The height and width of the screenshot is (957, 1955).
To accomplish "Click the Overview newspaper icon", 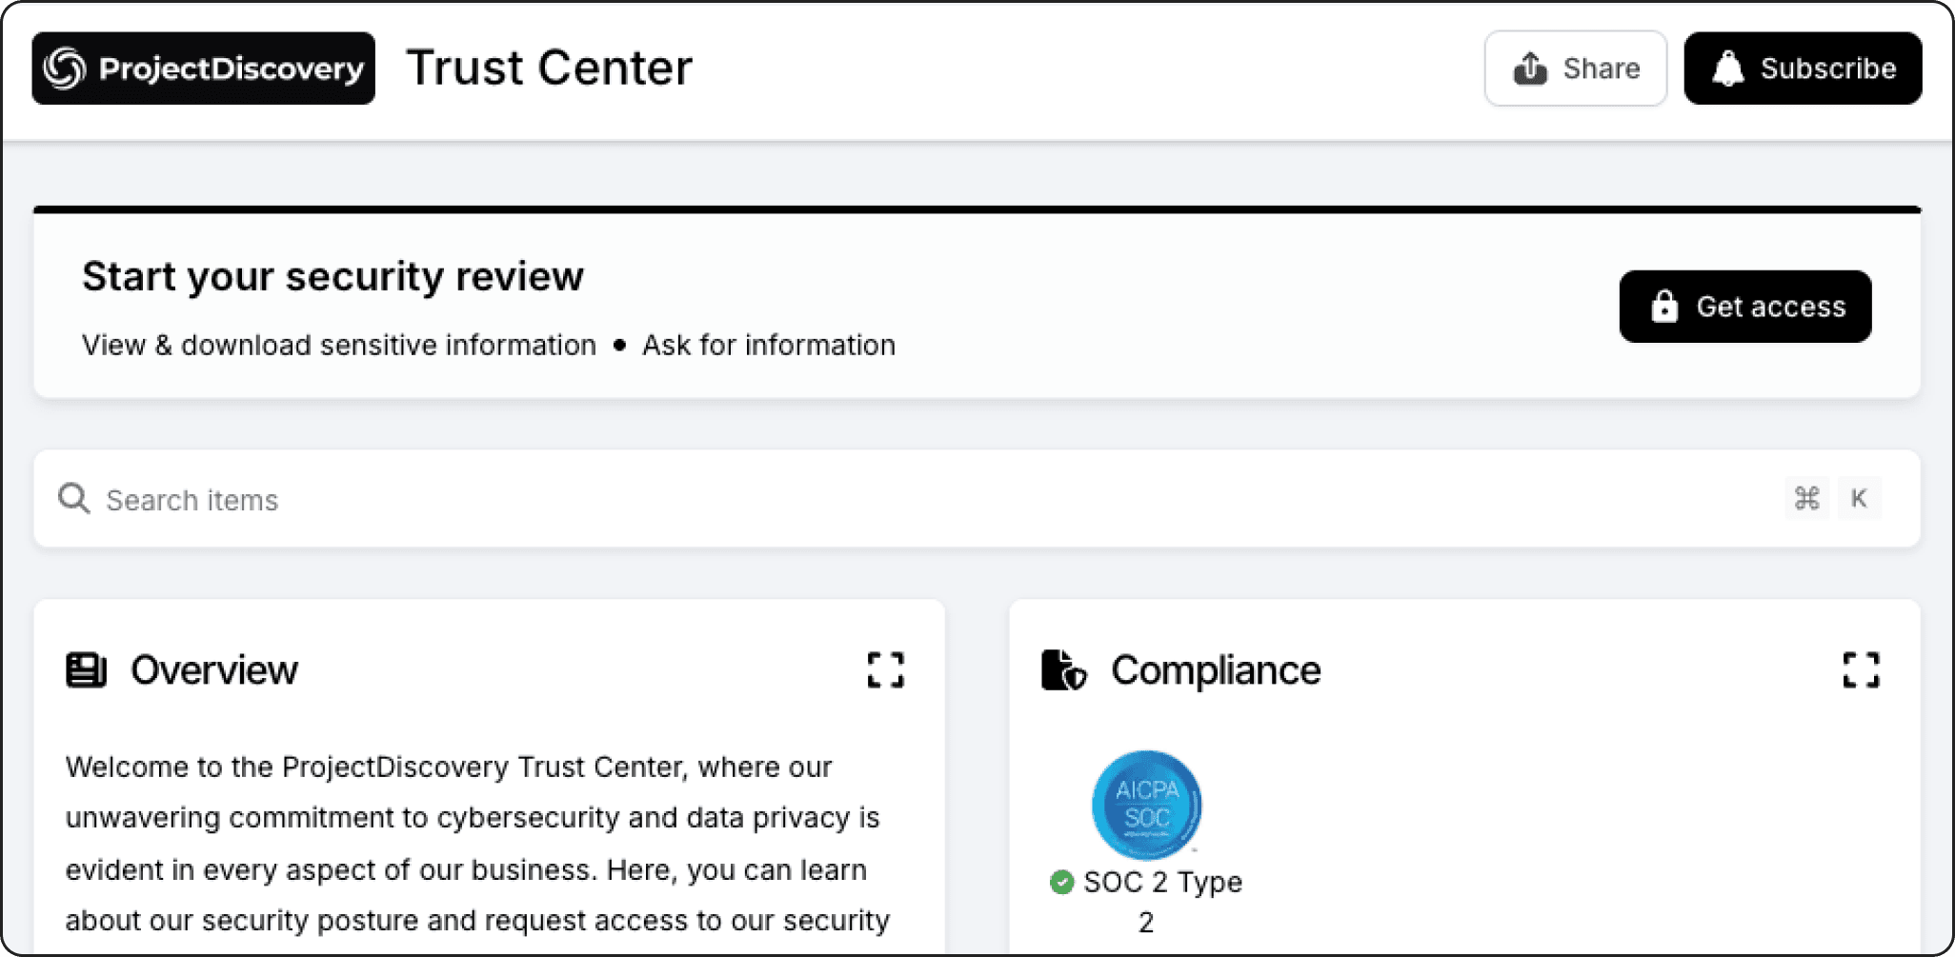I will (x=86, y=669).
